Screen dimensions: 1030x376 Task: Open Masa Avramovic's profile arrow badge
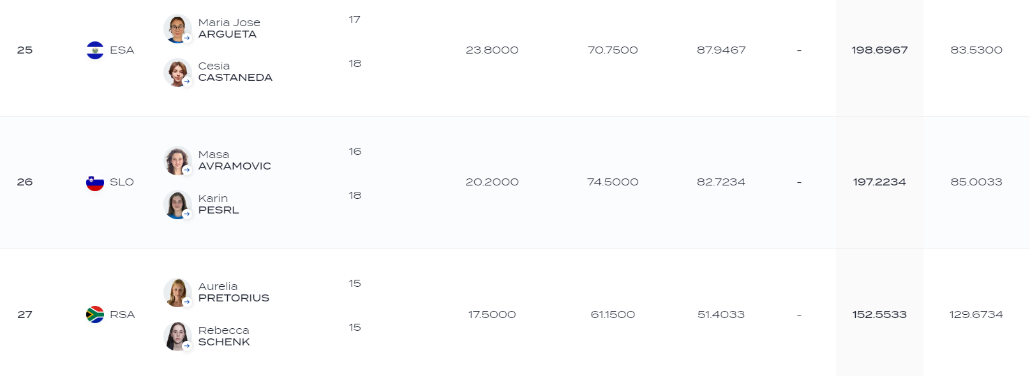[x=187, y=170]
